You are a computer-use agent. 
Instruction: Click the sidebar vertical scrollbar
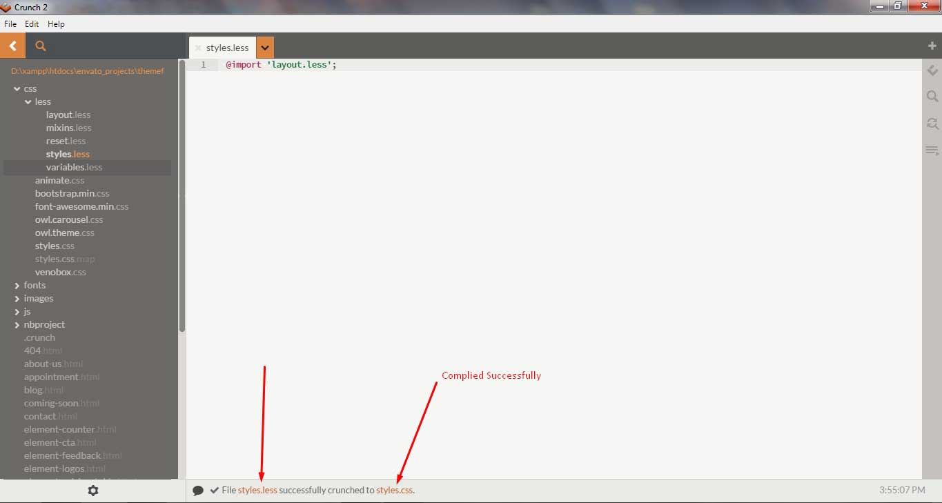[x=182, y=196]
